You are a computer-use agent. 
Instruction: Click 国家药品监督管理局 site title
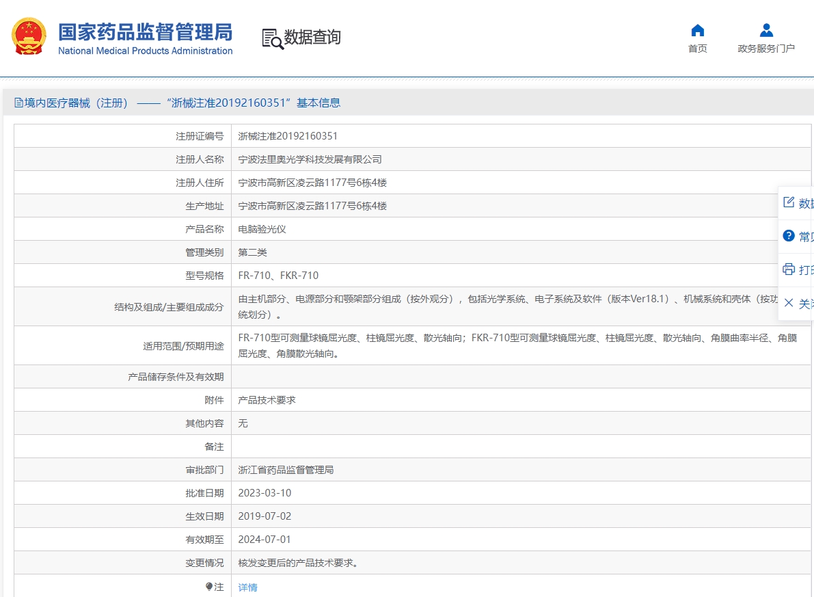[146, 32]
